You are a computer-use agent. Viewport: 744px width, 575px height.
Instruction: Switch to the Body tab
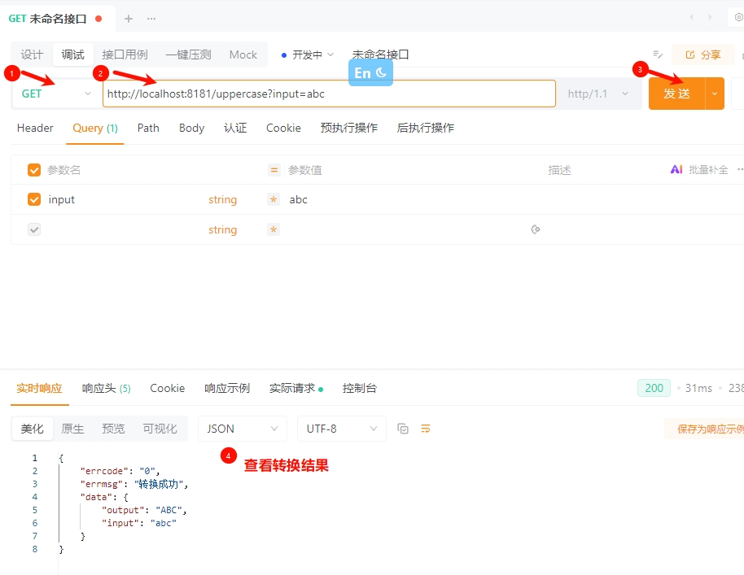(x=191, y=128)
